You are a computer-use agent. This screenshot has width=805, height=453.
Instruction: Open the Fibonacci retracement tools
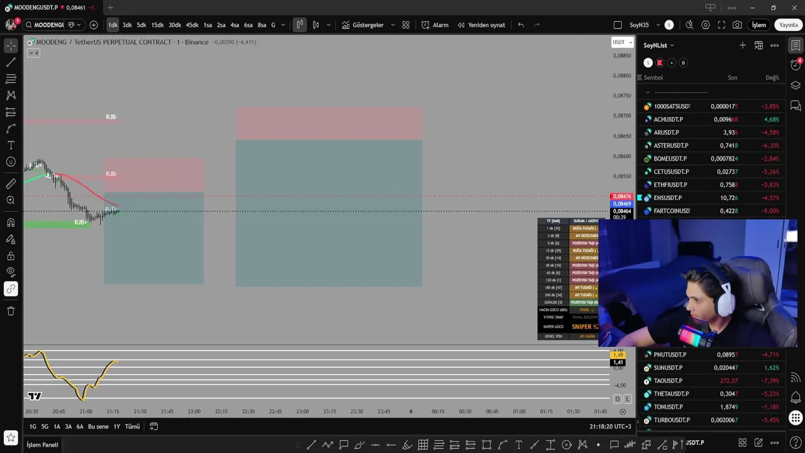coord(11,79)
